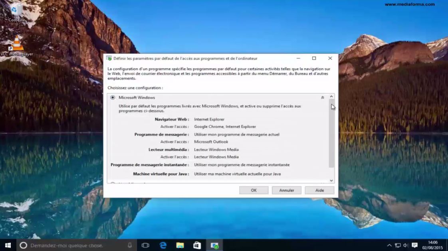Open Task View from the taskbar

pyautogui.click(x=145, y=245)
